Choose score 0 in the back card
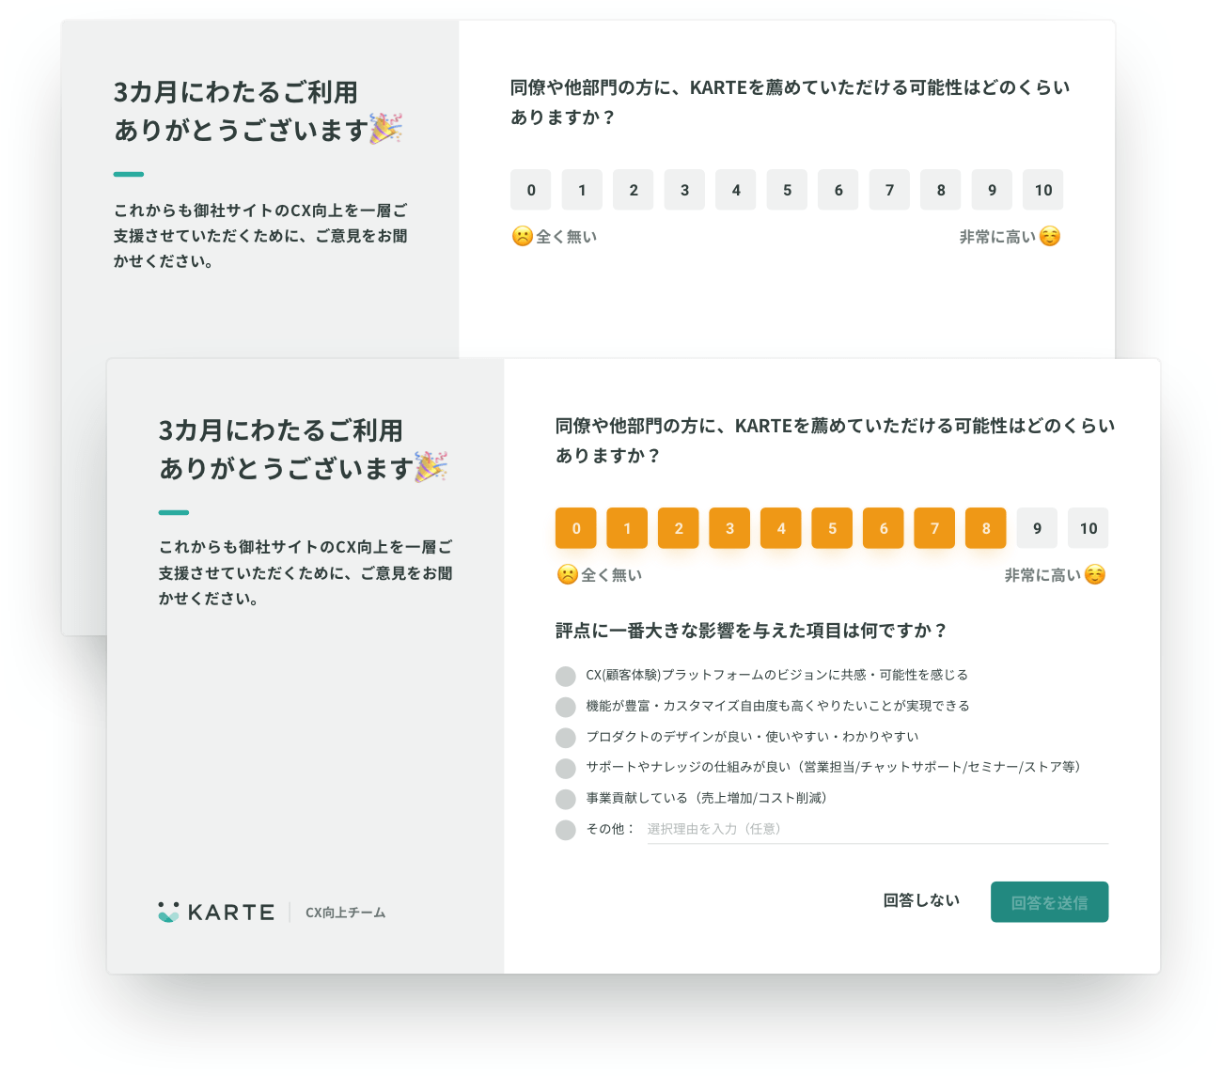1222x1077 pixels. point(531,190)
